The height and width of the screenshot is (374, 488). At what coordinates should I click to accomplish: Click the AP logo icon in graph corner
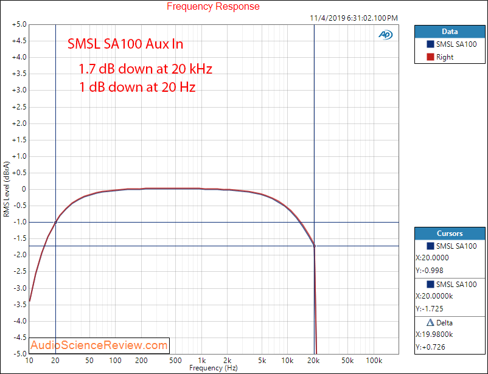pyautogui.click(x=386, y=35)
